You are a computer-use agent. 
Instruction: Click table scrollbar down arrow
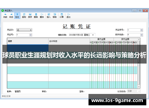point(139,87)
